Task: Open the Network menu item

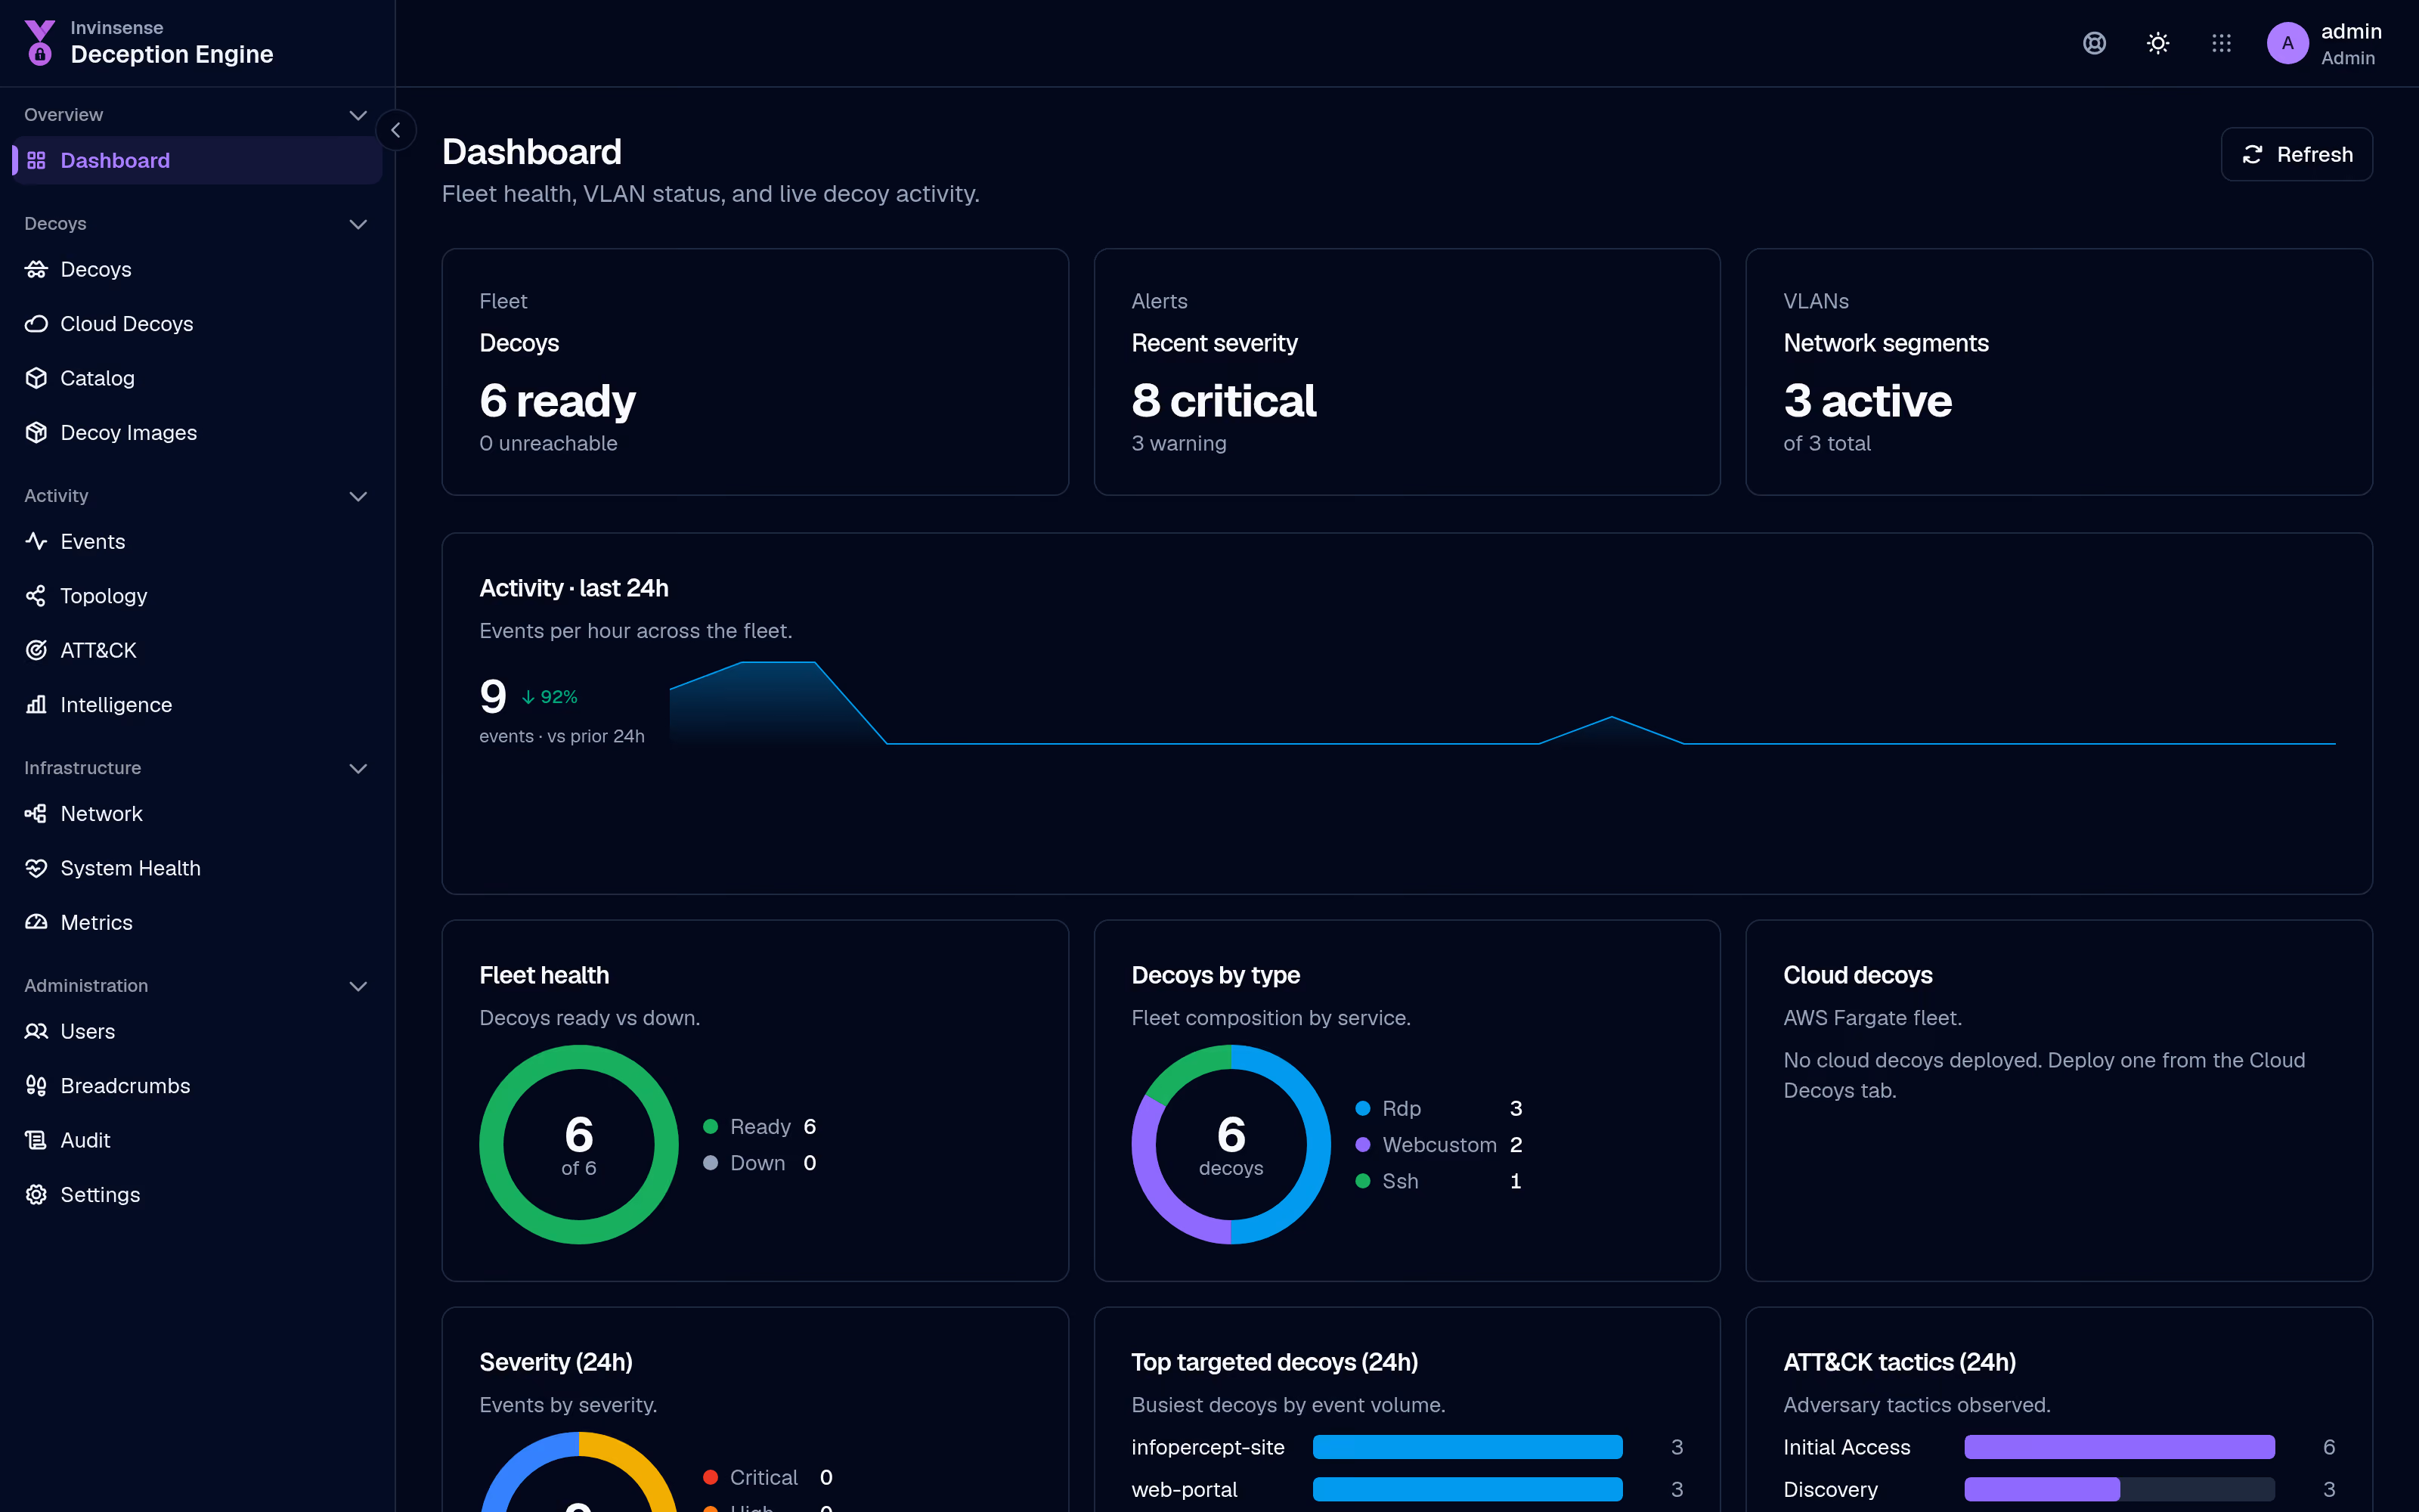Action: (197, 814)
